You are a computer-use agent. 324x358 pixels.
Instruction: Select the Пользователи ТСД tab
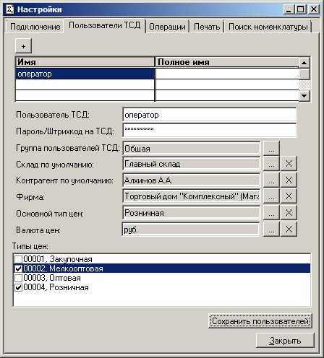click(x=104, y=25)
